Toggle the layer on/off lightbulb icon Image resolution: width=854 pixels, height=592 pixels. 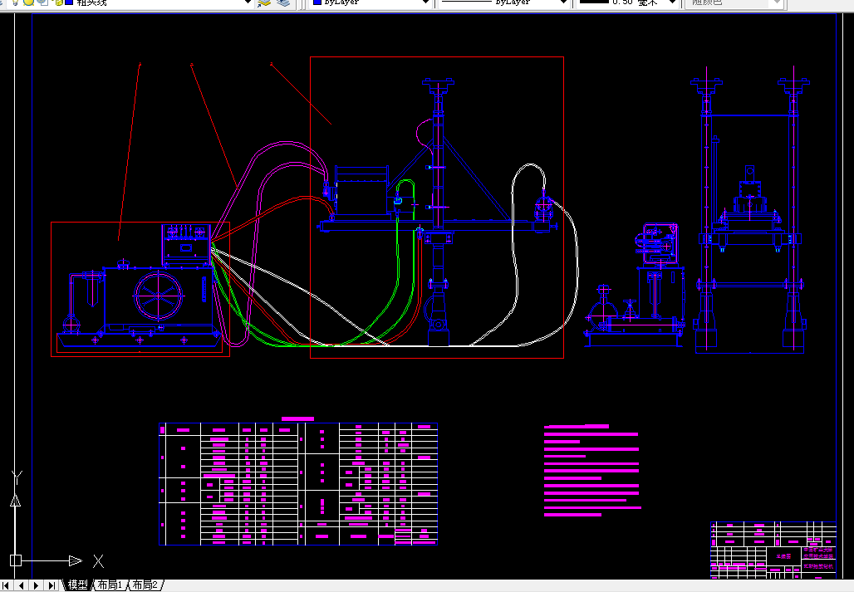16,2
